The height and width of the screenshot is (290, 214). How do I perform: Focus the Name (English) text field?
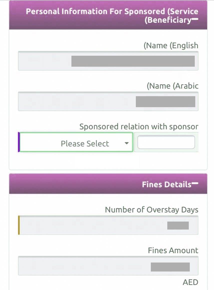point(108,61)
